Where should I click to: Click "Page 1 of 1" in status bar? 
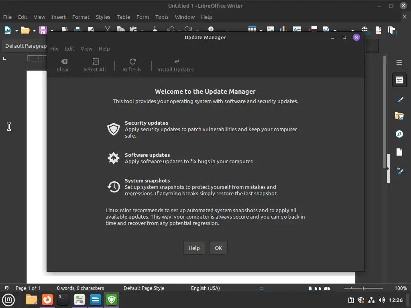tap(28, 288)
